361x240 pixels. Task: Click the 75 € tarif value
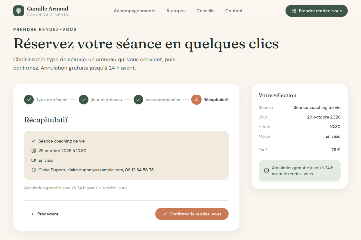tap(336, 150)
